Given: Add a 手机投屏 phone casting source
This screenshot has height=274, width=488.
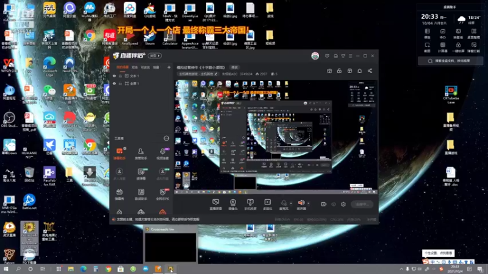Looking at the screenshot, I should (250, 205).
